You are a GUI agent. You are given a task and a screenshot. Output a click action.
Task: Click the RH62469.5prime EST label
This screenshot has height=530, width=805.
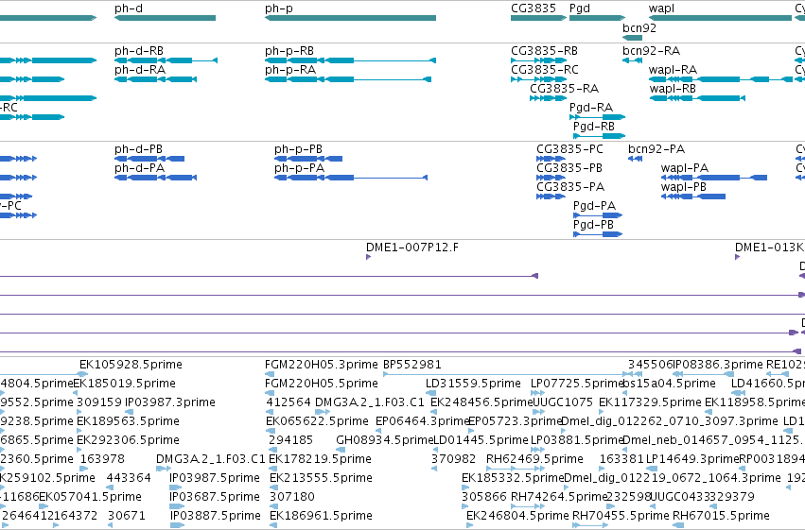pos(535,459)
